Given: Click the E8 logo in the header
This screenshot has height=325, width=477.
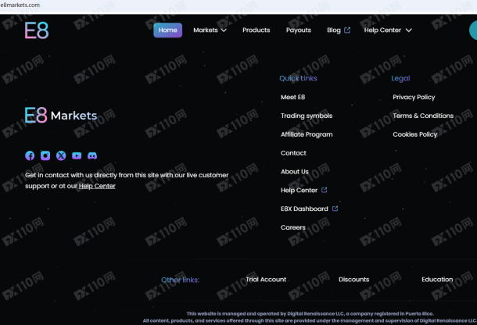Looking at the screenshot, I should [37, 30].
